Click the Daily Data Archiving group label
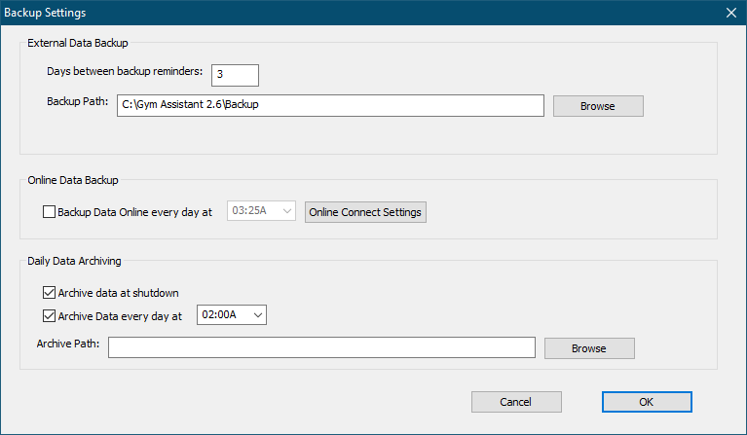 (74, 261)
